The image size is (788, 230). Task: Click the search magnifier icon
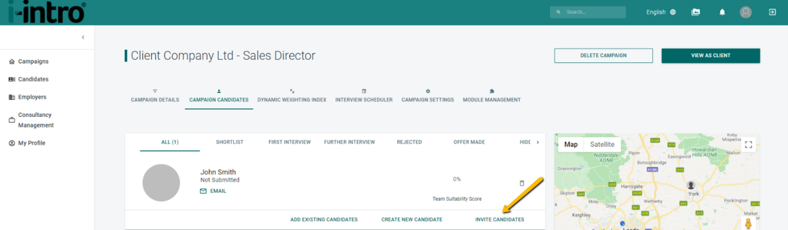(558, 12)
